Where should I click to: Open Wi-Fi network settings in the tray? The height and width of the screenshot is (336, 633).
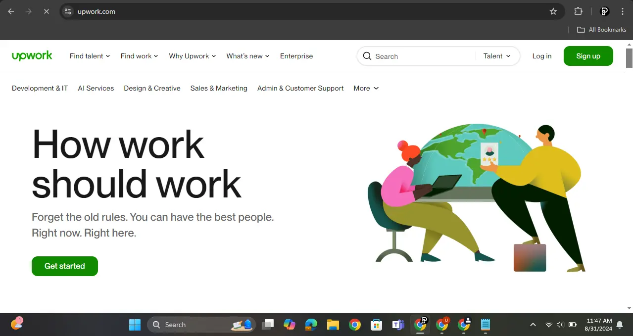coord(549,325)
